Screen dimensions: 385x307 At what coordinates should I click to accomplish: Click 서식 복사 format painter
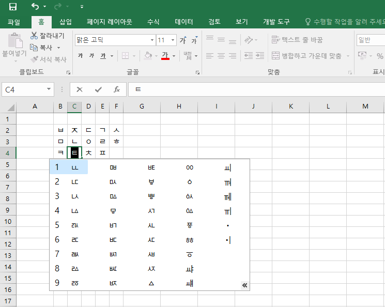pyautogui.click(x=49, y=59)
